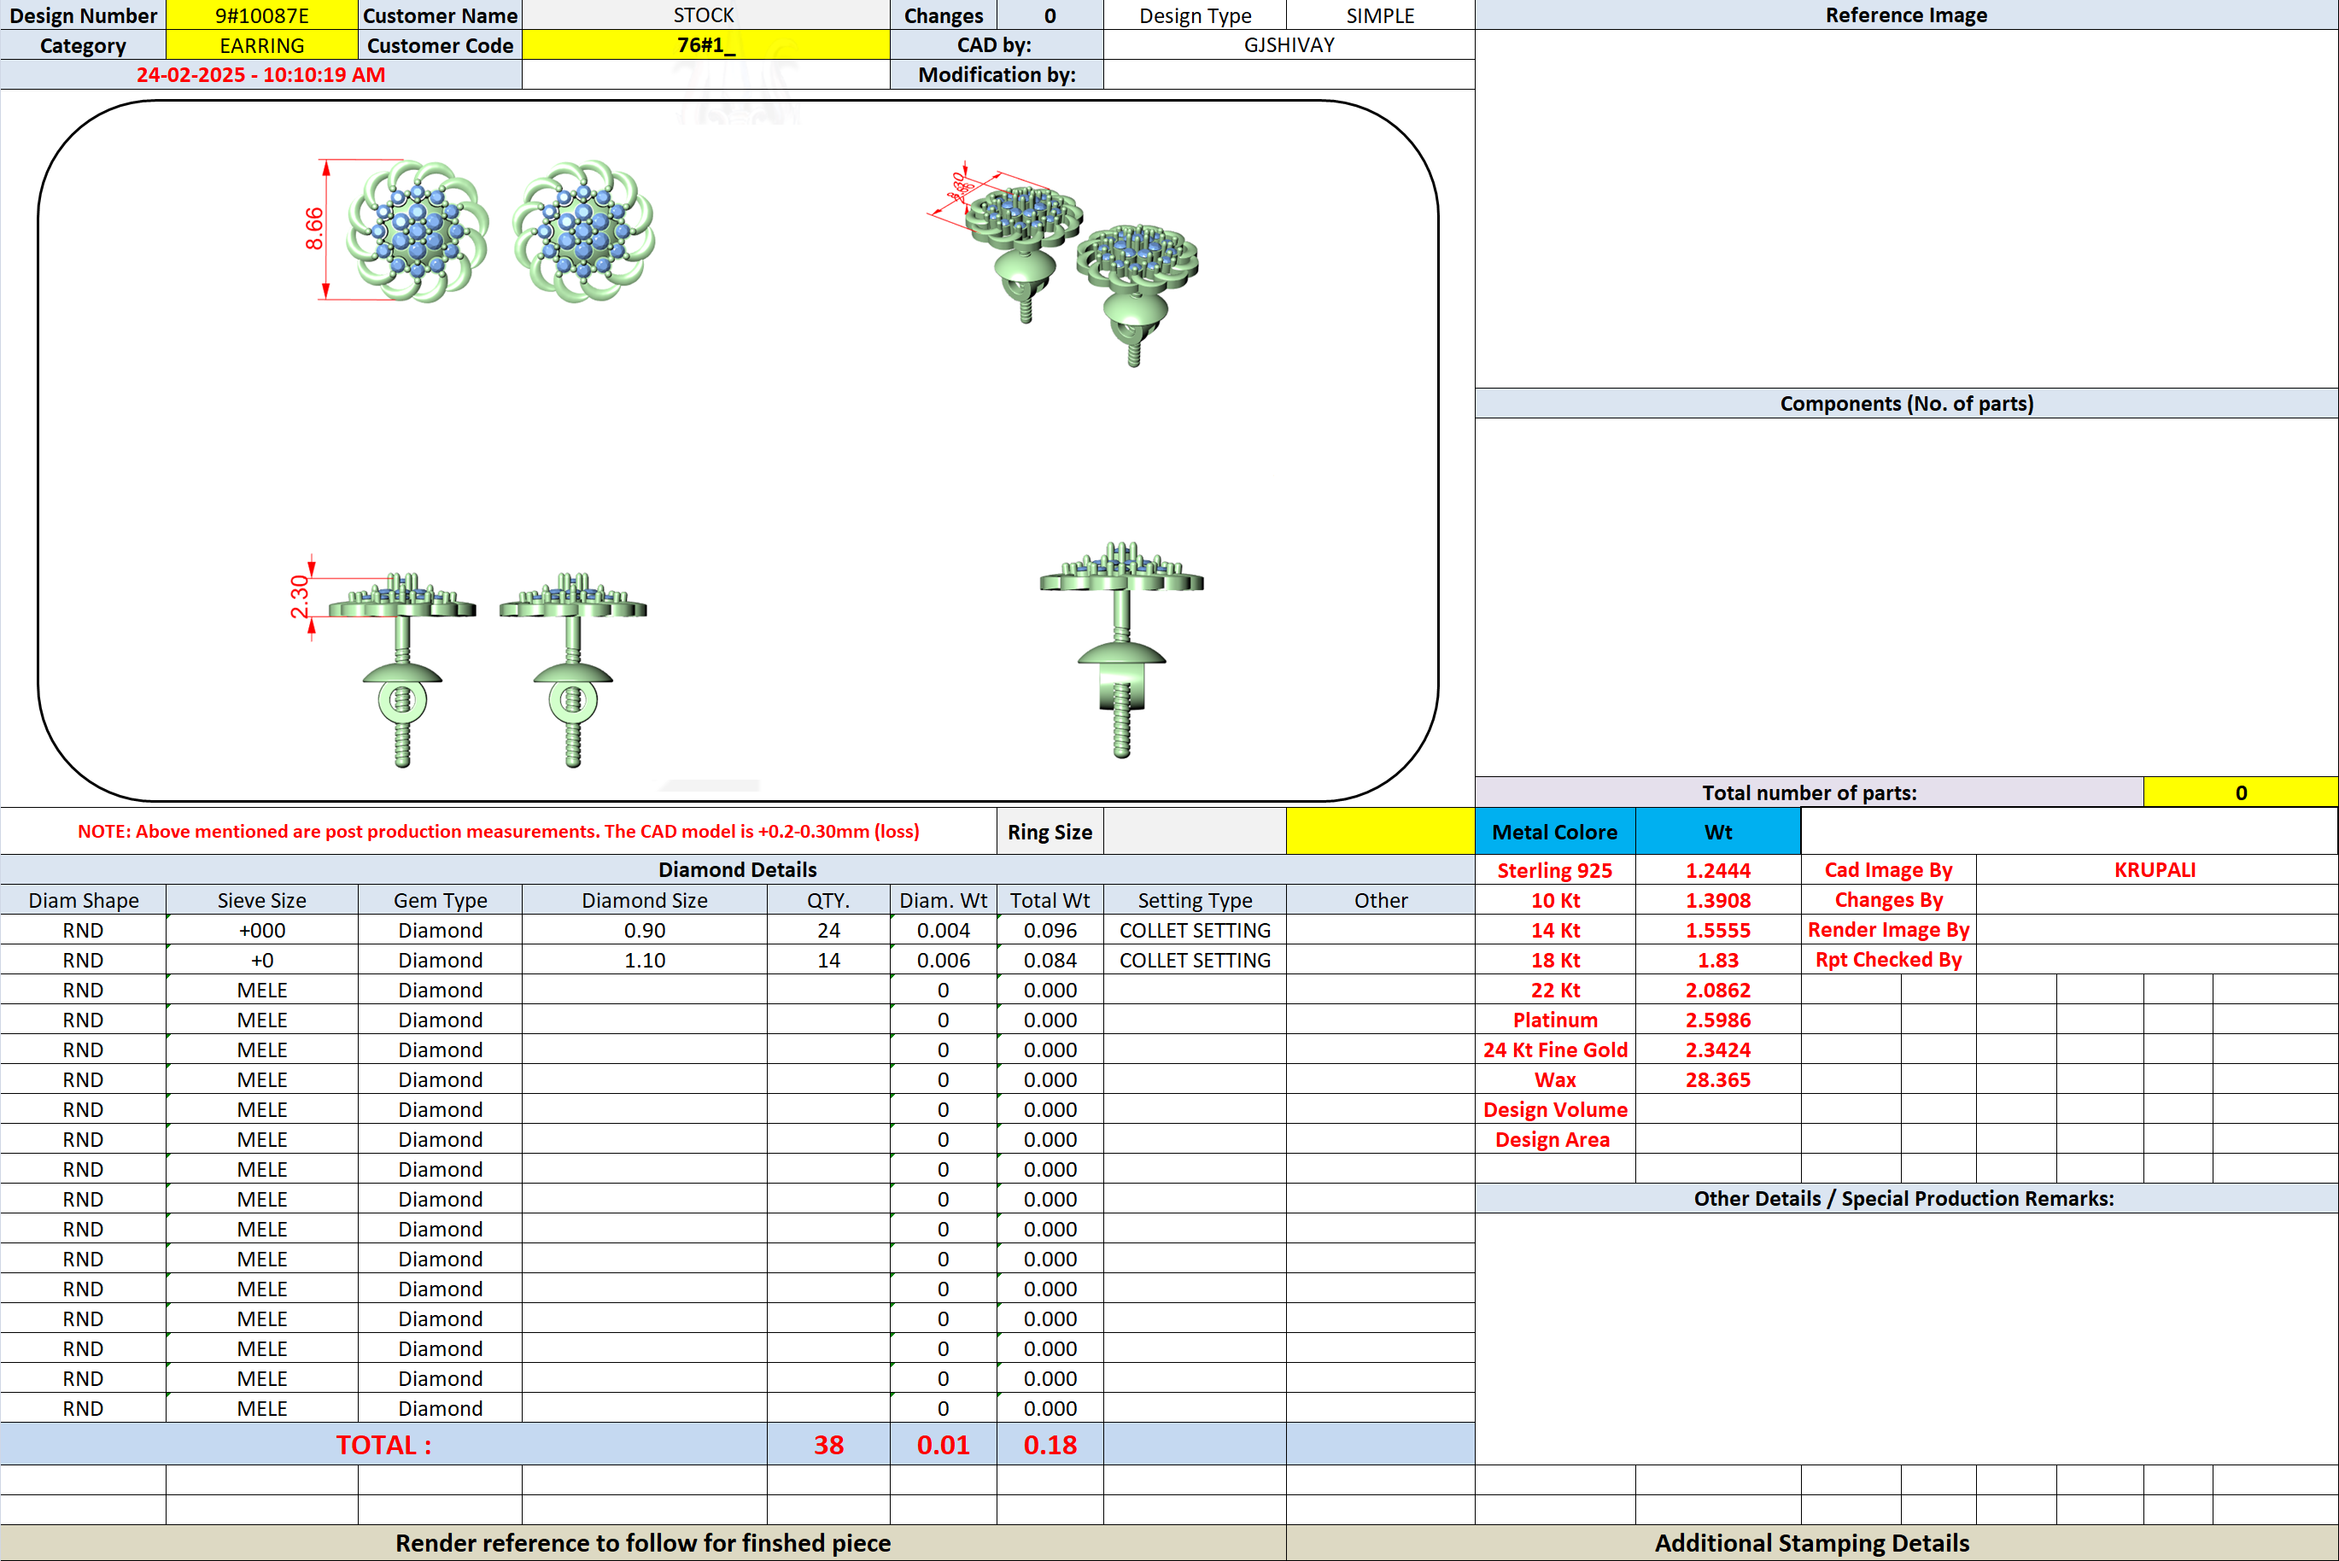Select the 14 Kt weight 1.5555
This screenshot has width=2339, height=1561.
tap(1718, 930)
